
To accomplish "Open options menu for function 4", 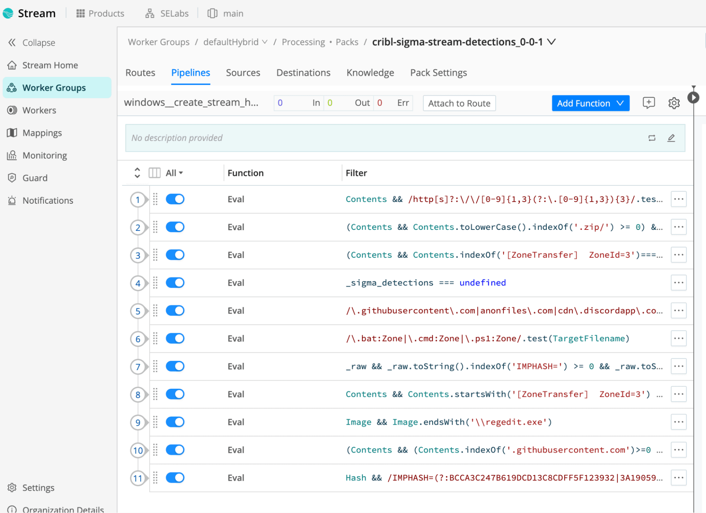I will click(x=678, y=283).
